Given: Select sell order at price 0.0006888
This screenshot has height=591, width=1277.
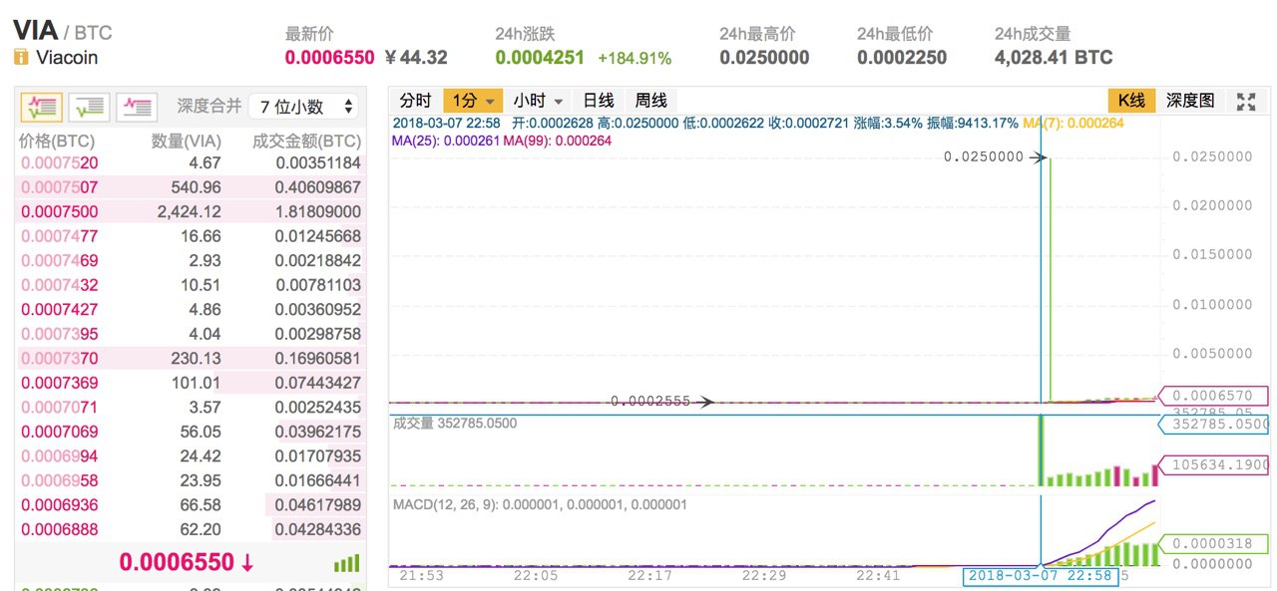Looking at the screenshot, I should pos(191,528).
